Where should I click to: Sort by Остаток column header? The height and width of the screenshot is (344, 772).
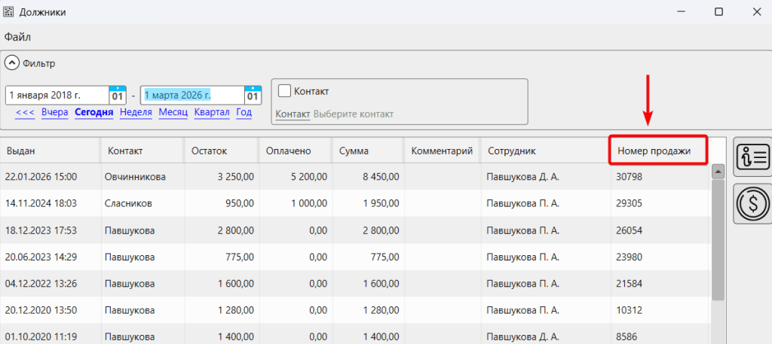222,151
